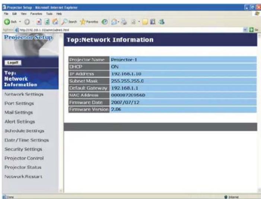This screenshot has height=199, width=261.
Task: Click the yellow Discuss note icon
Action: click(145, 22)
